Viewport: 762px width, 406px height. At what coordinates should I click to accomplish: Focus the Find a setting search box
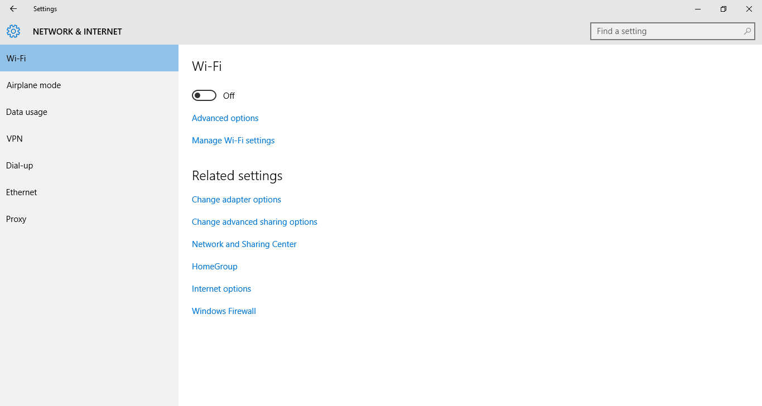coord(672,31)
